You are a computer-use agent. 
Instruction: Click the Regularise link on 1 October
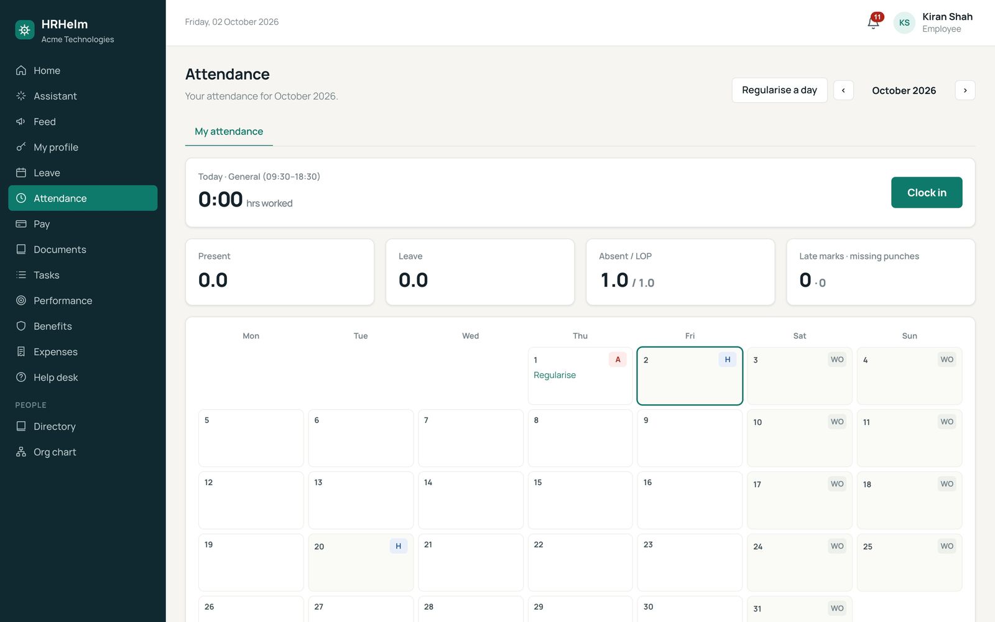[555, 375]
